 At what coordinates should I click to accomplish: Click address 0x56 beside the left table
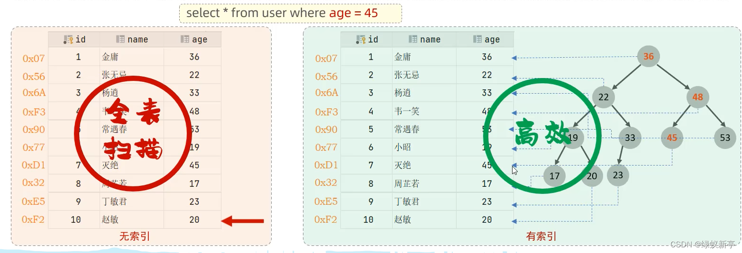tap(34, 77)
